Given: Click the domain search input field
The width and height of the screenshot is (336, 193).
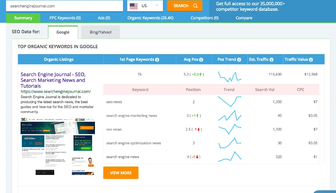Looking at the screenshot, I should pyautogui.click(x=63, y=6).
